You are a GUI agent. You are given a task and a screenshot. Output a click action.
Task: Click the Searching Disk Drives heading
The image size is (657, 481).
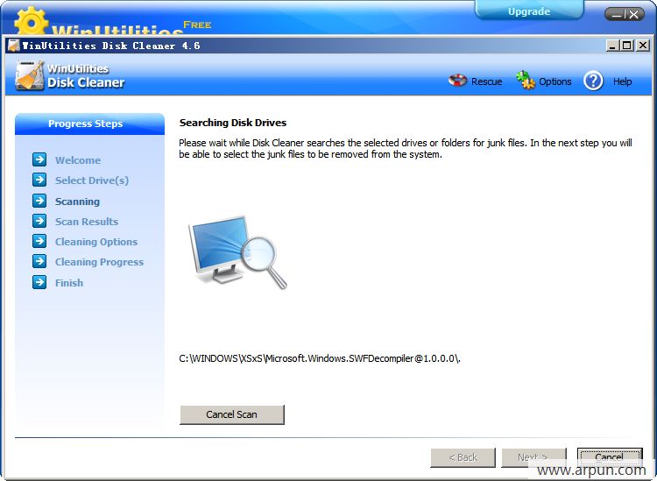(x=233, y=123)
